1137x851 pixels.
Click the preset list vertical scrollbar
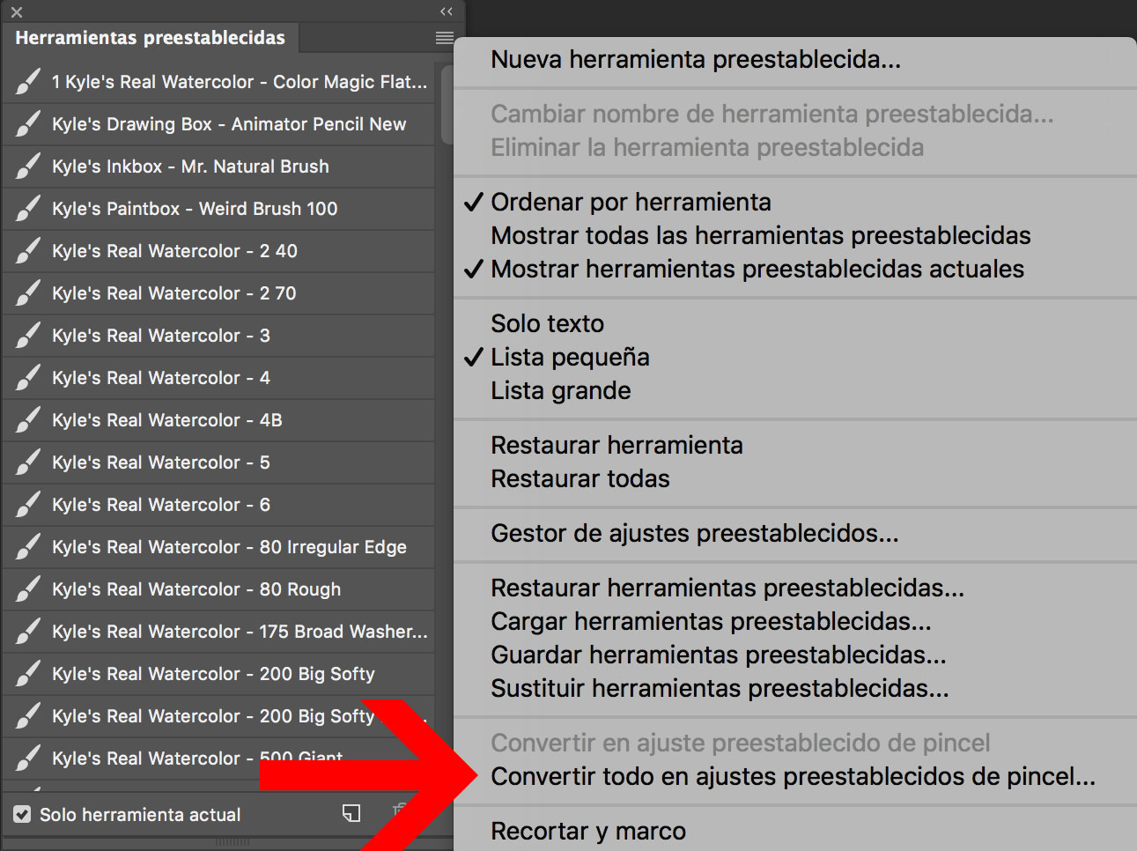(x=447, y=104)
